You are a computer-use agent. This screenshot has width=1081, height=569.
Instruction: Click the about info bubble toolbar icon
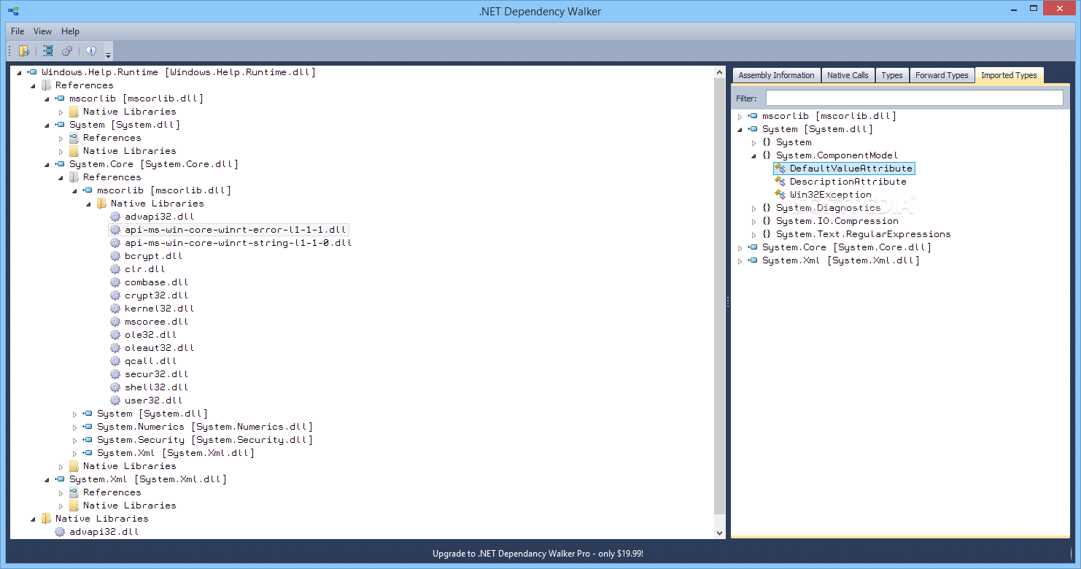tap(91, 51)
